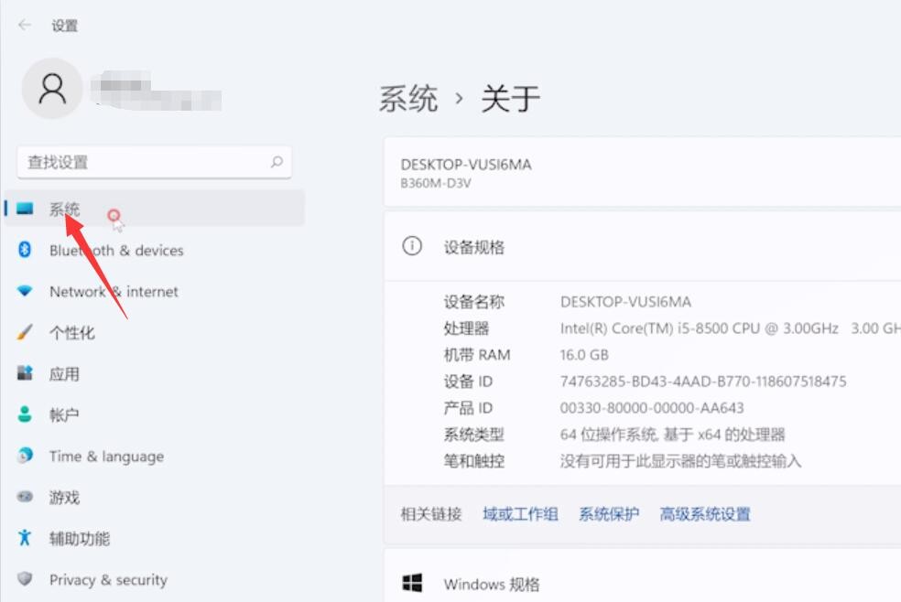901x602 pixels.
Task: Open Privacy & security settings
Action: click(x=25, y=579)
